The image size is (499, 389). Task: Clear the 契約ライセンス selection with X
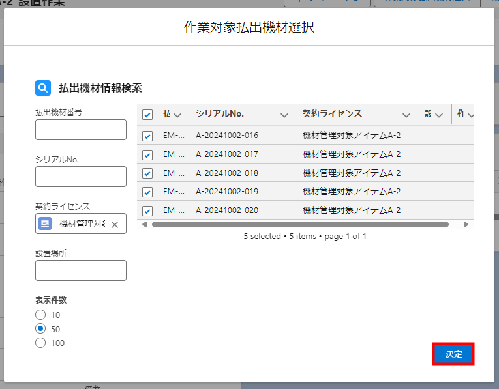115,224
